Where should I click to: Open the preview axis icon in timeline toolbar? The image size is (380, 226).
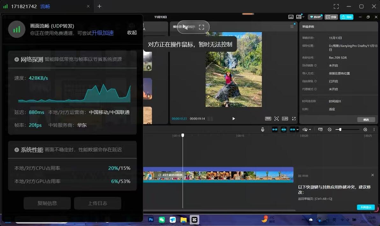pos(320,130)
